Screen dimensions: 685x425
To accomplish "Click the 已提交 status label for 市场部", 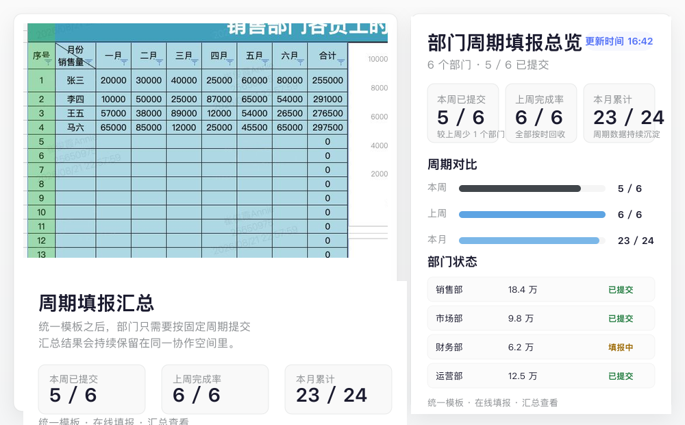I will (x=621, y=319).
